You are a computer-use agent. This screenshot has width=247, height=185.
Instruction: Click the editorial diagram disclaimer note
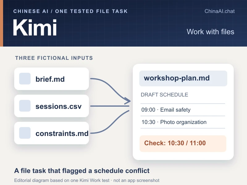(87, 180)
